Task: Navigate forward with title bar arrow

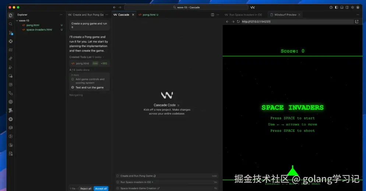Action: point(120,7)
